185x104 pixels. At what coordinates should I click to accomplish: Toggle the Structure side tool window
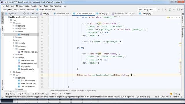click(3, 31)
